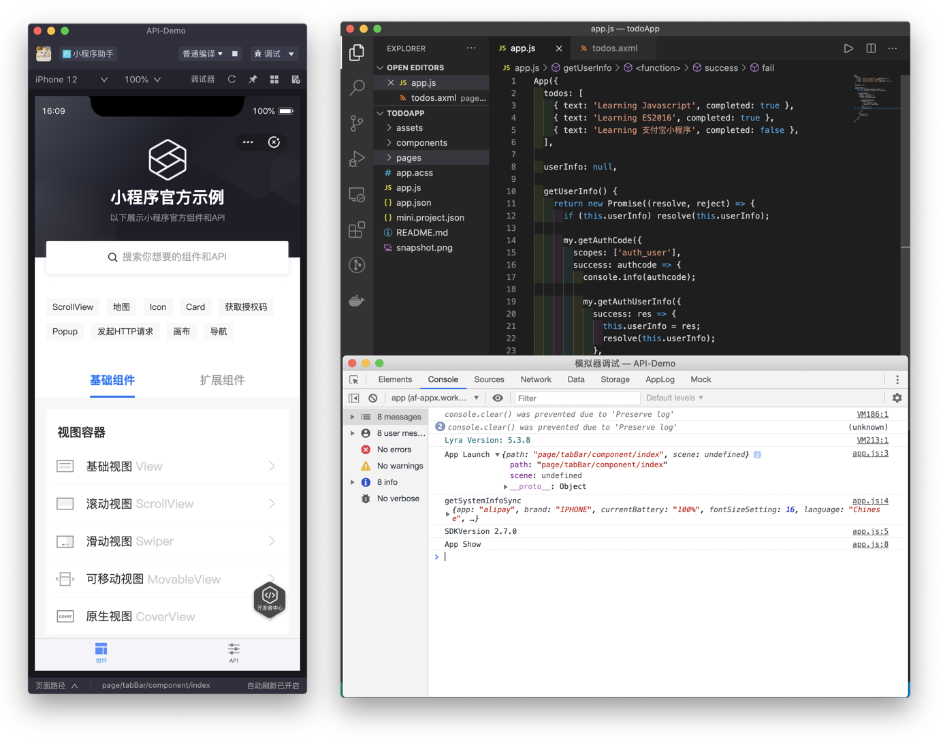Open the Default levels dropdown in Console

(x=673, y=398)
